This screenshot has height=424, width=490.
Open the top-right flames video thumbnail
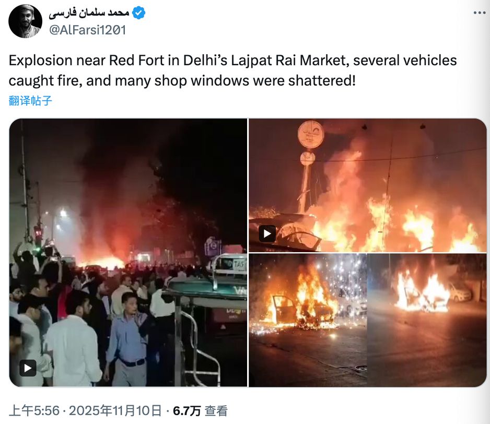click(x=368, y=185)
